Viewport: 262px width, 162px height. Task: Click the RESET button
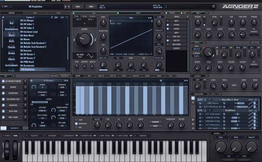[156, 126]
